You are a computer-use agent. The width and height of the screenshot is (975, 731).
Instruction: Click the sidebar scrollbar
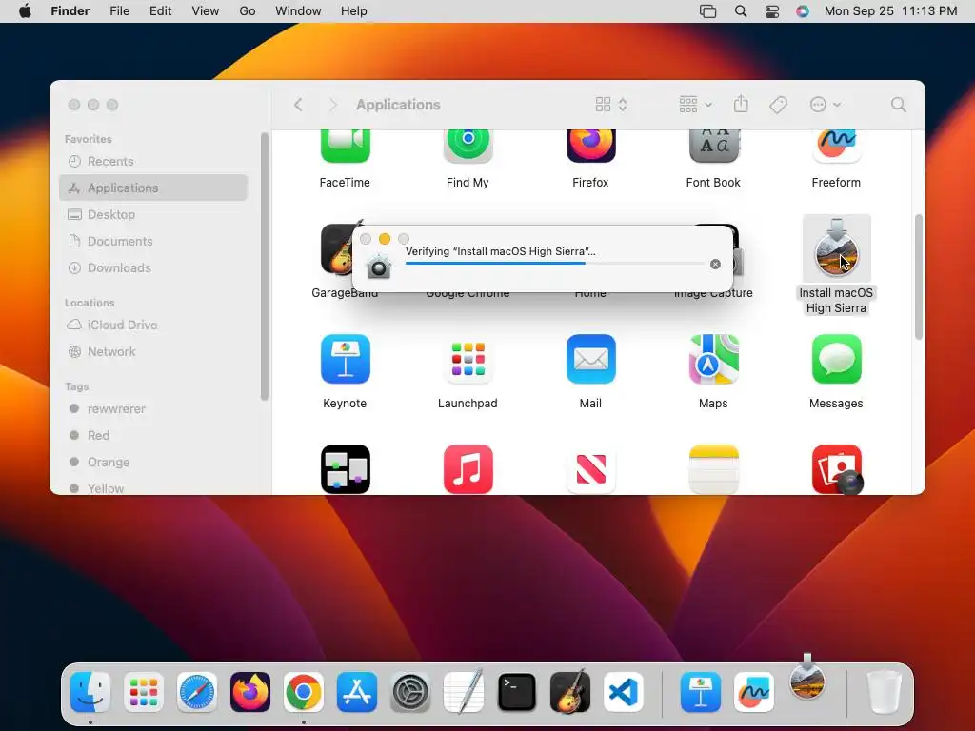[265, 267]
